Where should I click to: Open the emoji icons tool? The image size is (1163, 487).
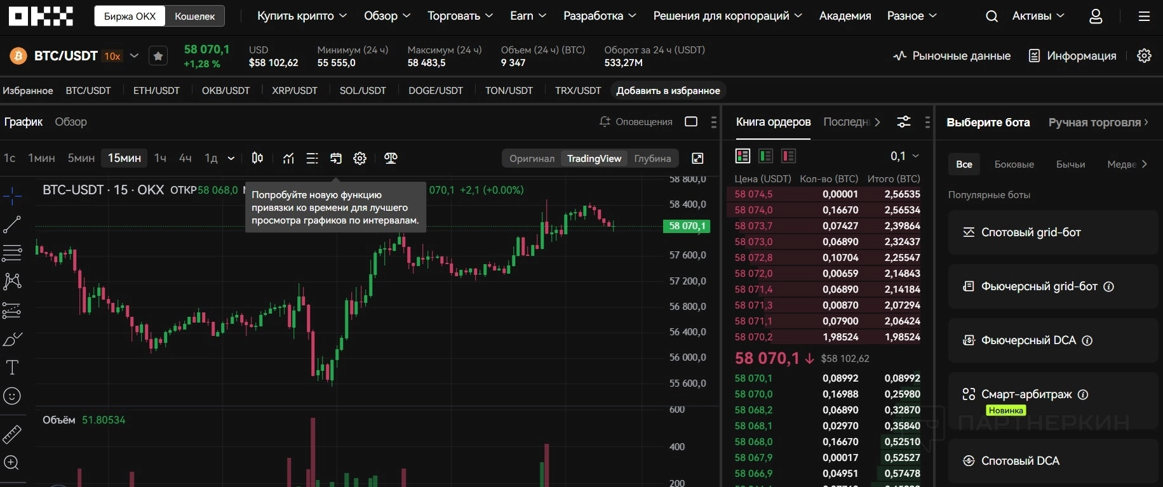(x=12, y=396)
